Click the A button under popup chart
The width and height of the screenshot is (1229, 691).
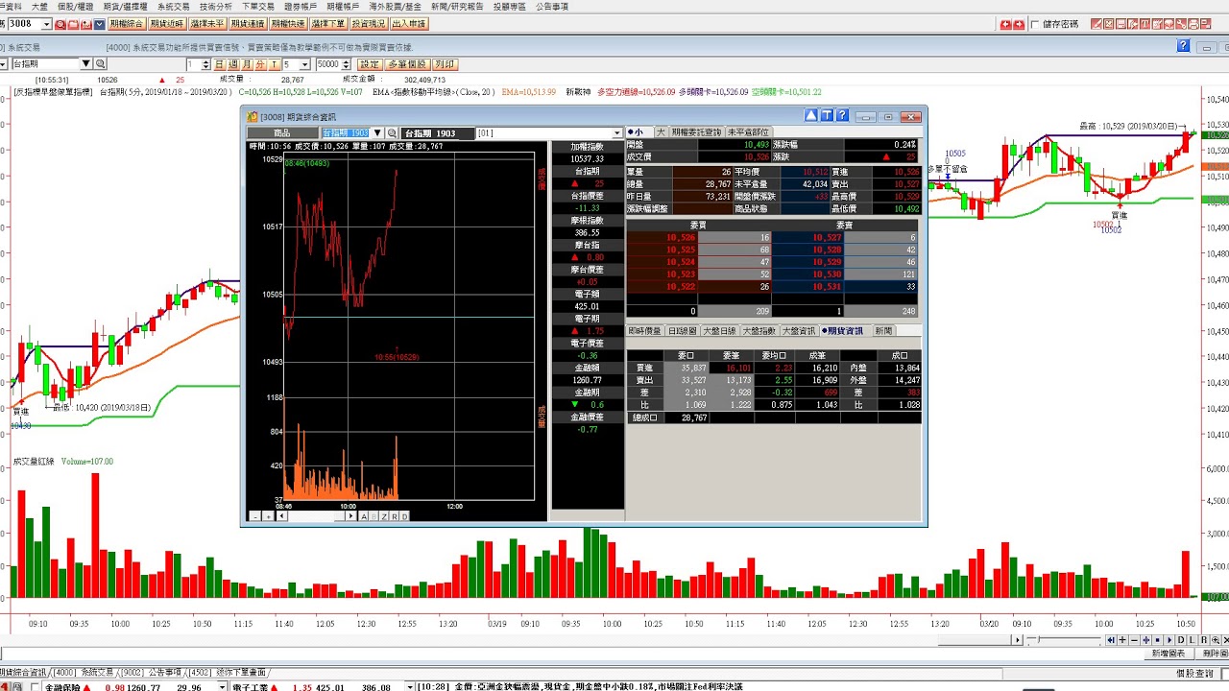point(364,516)
